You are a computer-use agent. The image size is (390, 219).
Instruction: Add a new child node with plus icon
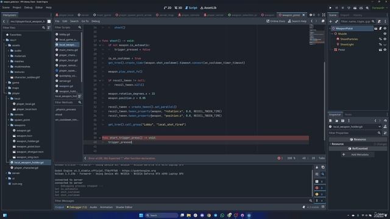[x=331, y=22]
